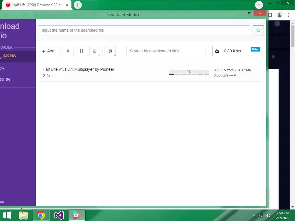Screen dimensions: 295x221
Task: Click the Unlim. speed limit badge
Action: click(x=255, y=49)
